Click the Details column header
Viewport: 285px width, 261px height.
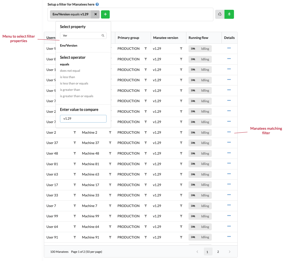[229, 38]
